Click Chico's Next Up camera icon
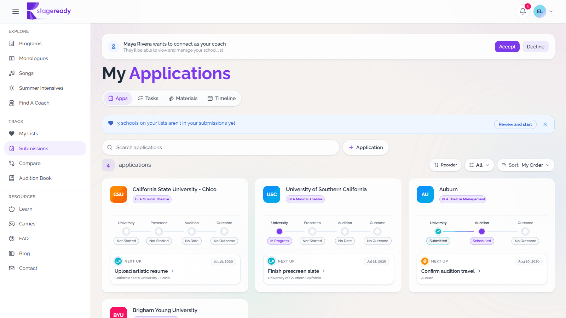 click(118, 261)
